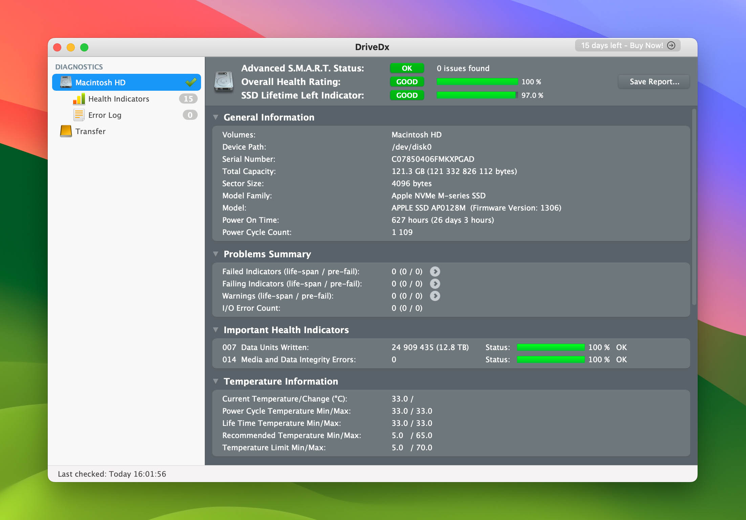The height and width of the screenshot is (520, 746).
Task: Open Health Indicators bar chart icon
Action: [79, 99]
